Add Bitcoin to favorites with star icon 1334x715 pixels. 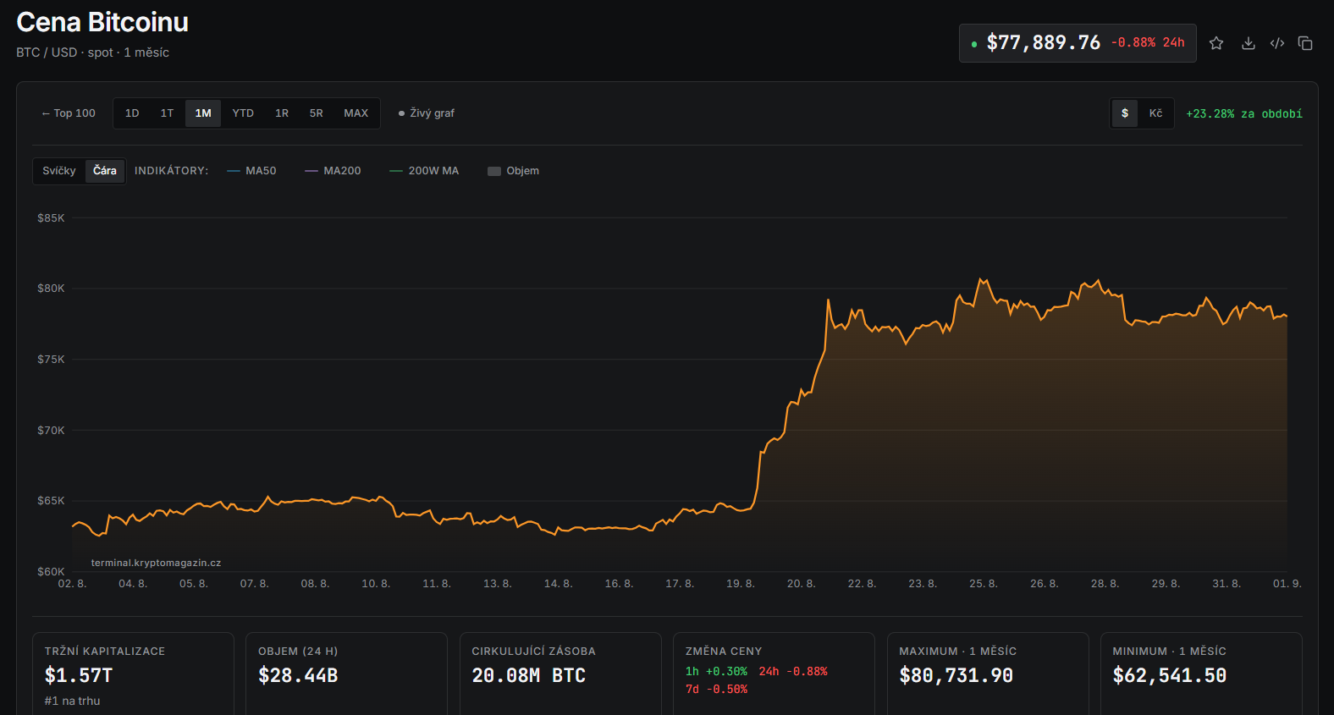click(x=1216, y=43)
